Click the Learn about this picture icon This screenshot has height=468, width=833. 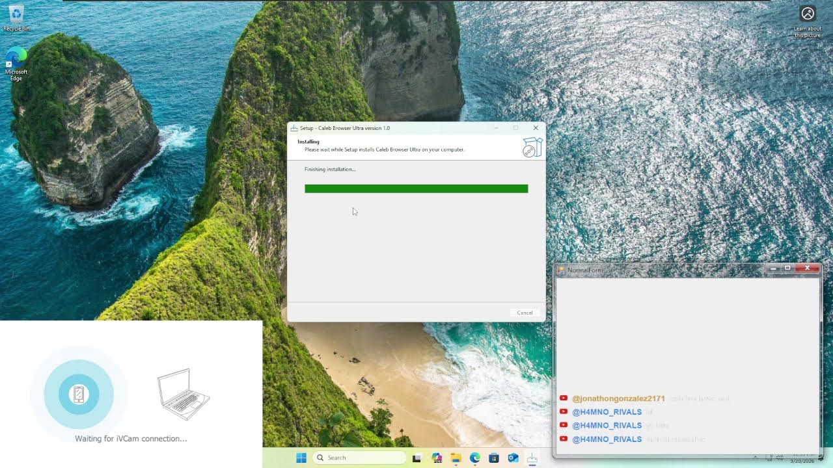[808, 21]
